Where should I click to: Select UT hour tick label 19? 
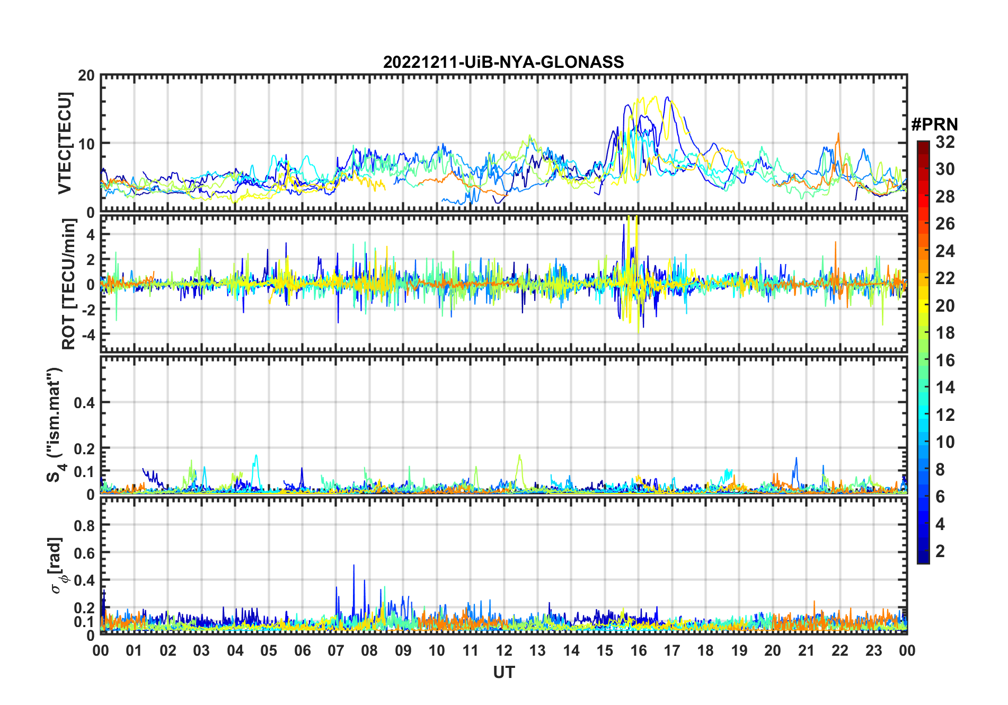(x=739, y=650)
